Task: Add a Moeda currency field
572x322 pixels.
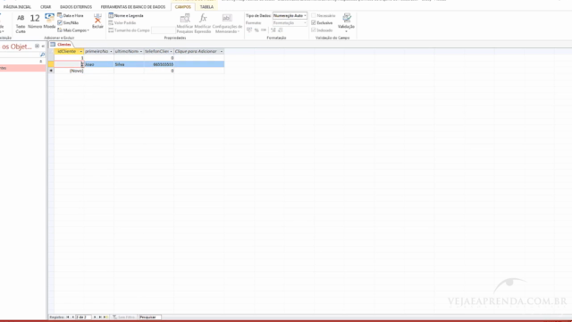Action: pos(49,21)
